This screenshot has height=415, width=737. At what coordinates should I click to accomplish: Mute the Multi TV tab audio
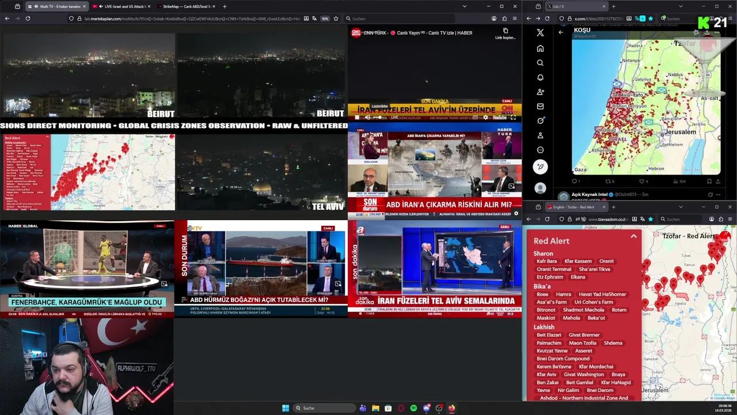[36, 6]
